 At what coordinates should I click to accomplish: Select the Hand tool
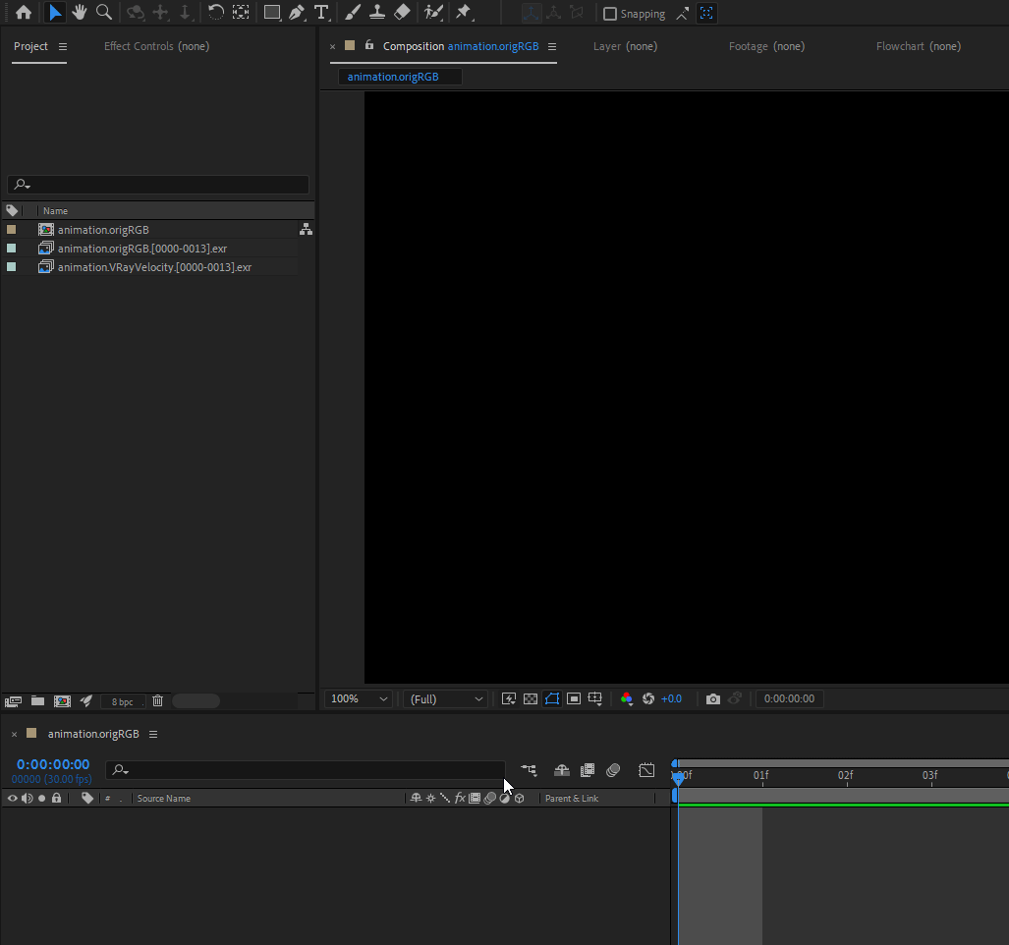tap(80, 13)
